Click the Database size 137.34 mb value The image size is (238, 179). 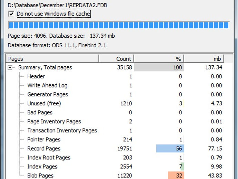click(102, 36)
